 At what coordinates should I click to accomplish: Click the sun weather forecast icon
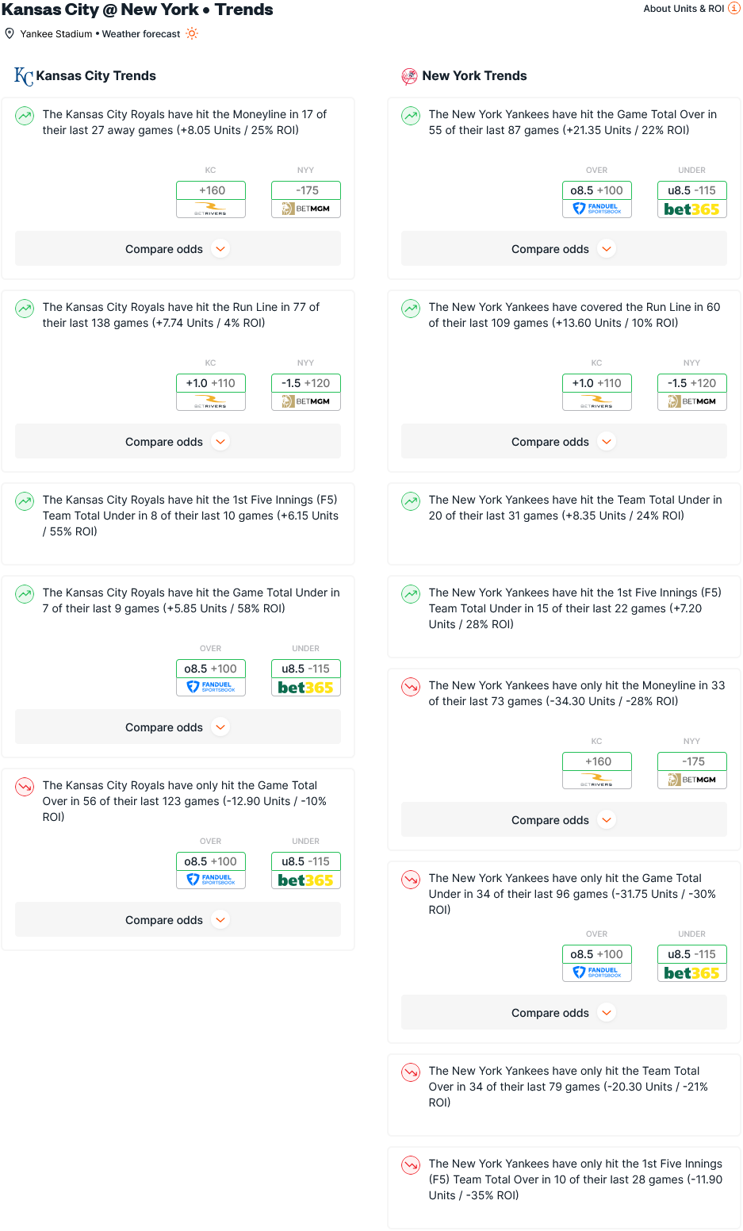(x=192, y=33)
